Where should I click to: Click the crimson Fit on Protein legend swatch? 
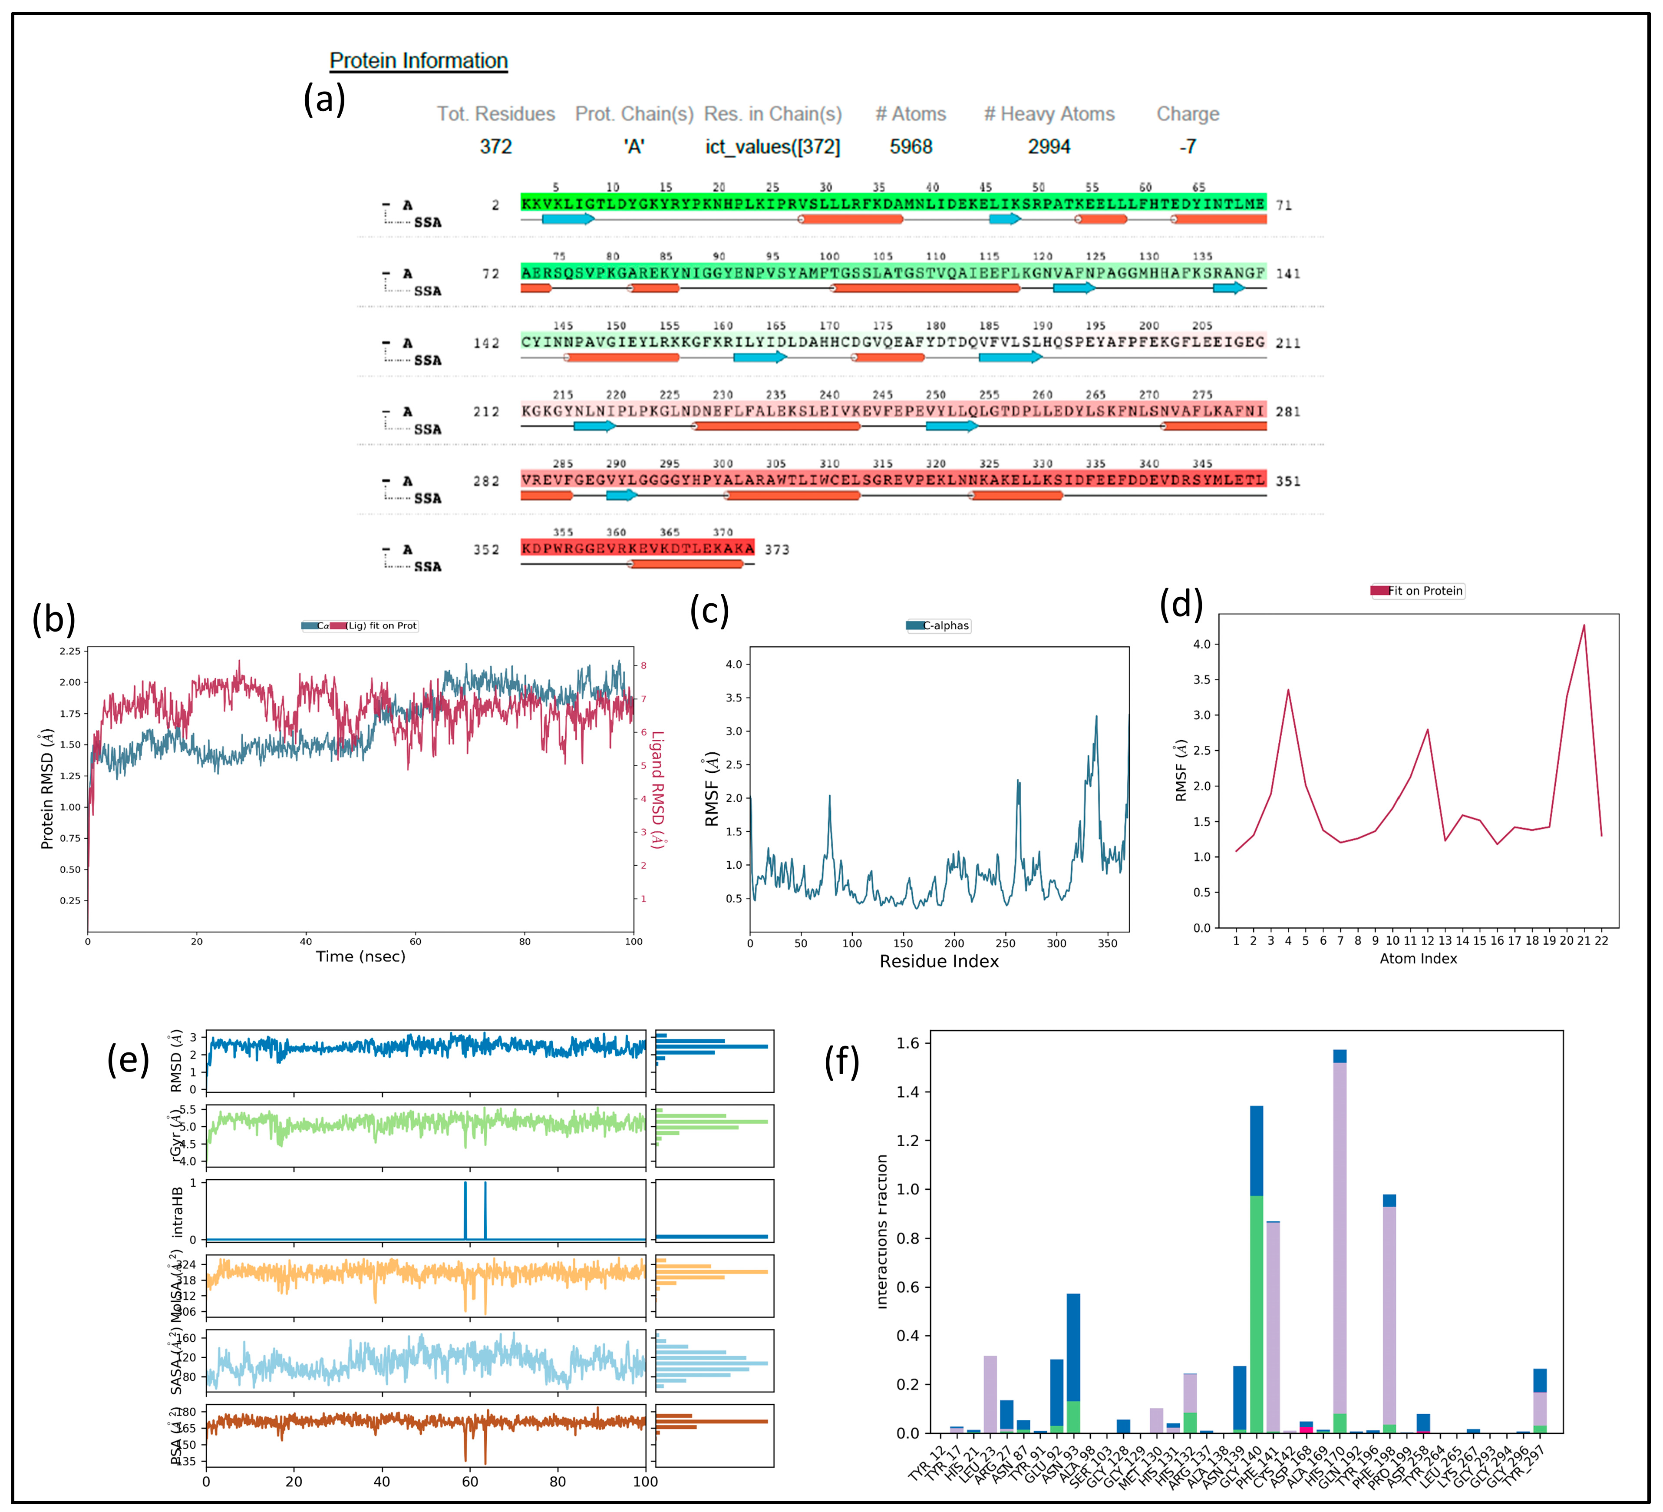(x=1379, y=591)
